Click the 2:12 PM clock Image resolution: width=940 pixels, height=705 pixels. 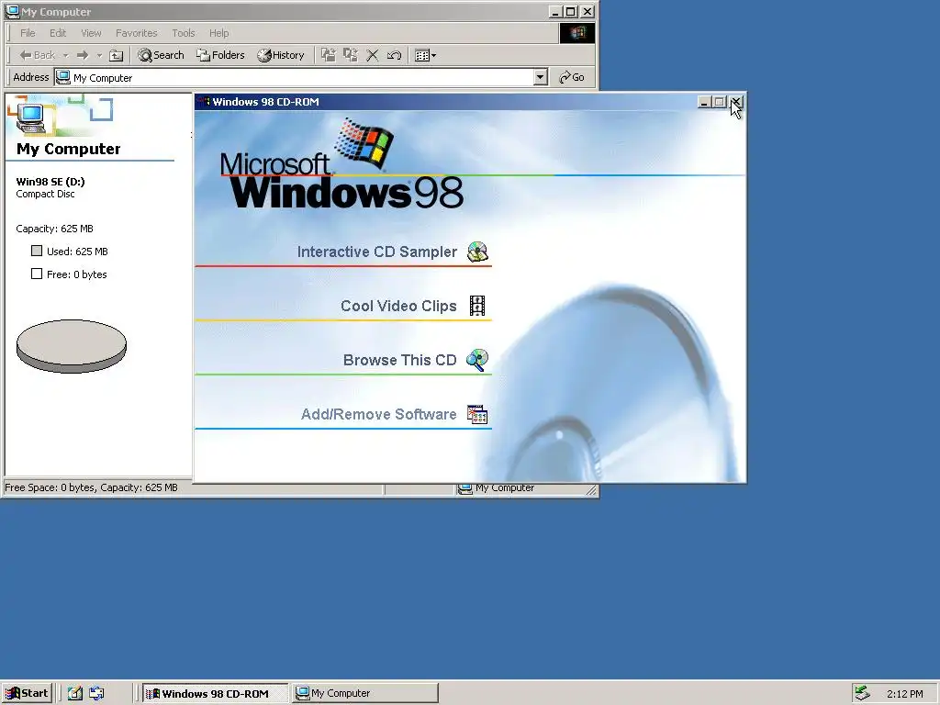click(905, 694)
